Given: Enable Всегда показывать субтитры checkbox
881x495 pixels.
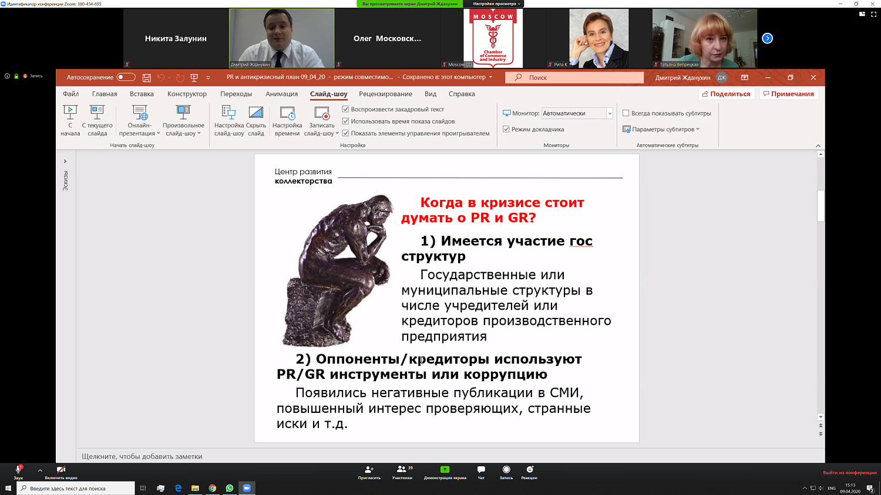Looking at the screenshot, I should pyautogui.click(x=626, y=113).
